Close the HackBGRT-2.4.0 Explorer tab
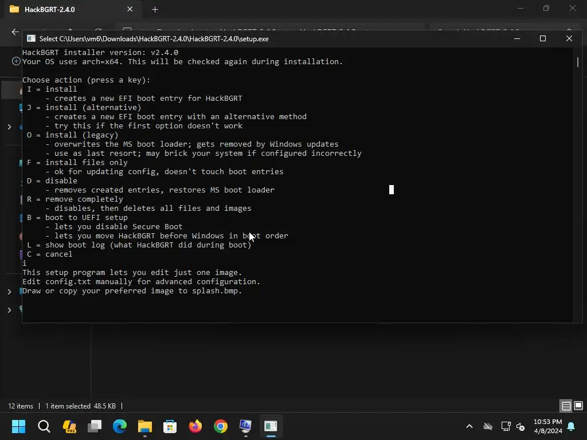Image resolution: width=587 pixels, height=440 pixels. [x=130, y=9]
